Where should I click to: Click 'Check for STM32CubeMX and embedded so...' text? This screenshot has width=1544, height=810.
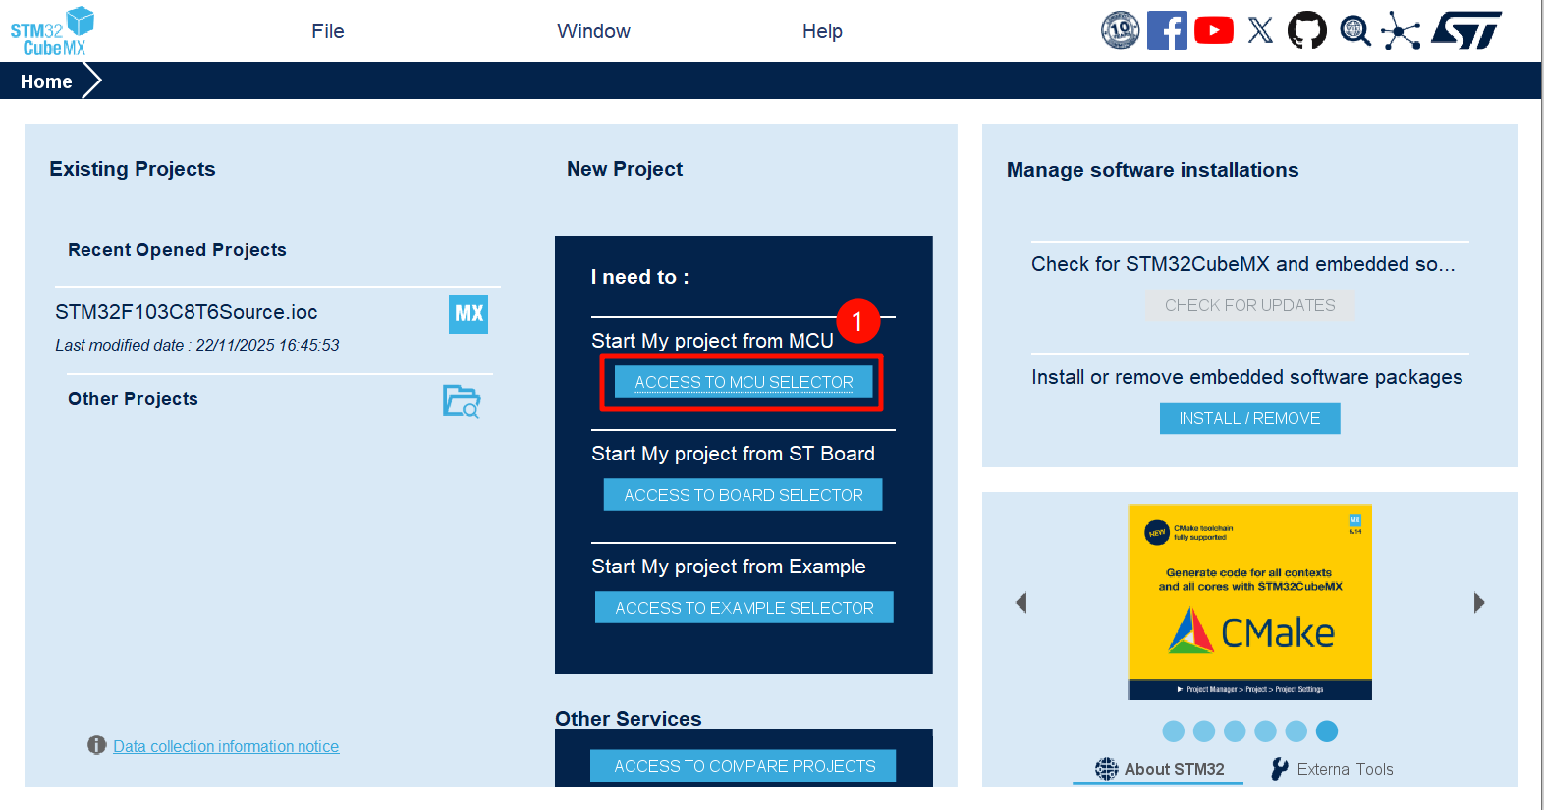[1243, 264]
